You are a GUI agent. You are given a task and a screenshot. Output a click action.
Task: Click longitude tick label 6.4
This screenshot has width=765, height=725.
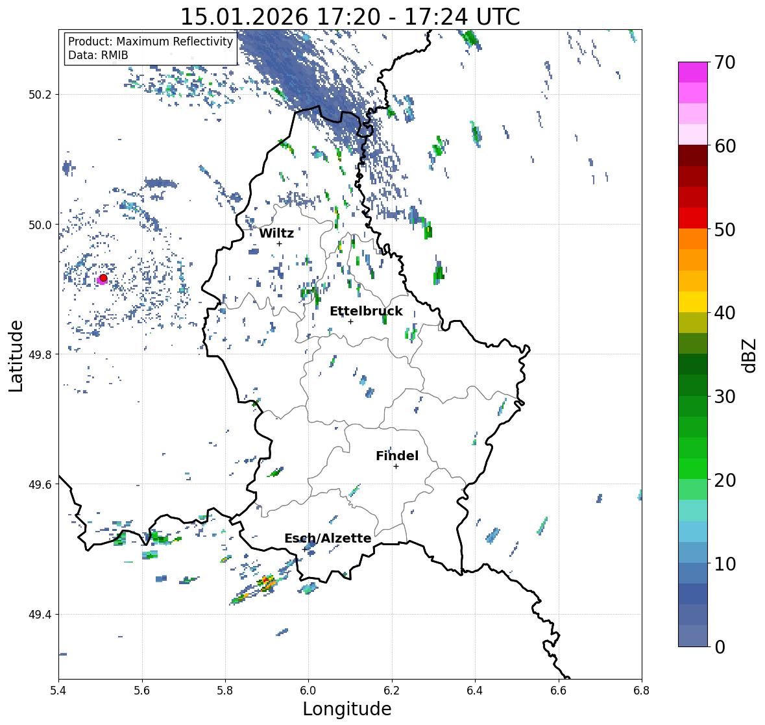point(475,691)
